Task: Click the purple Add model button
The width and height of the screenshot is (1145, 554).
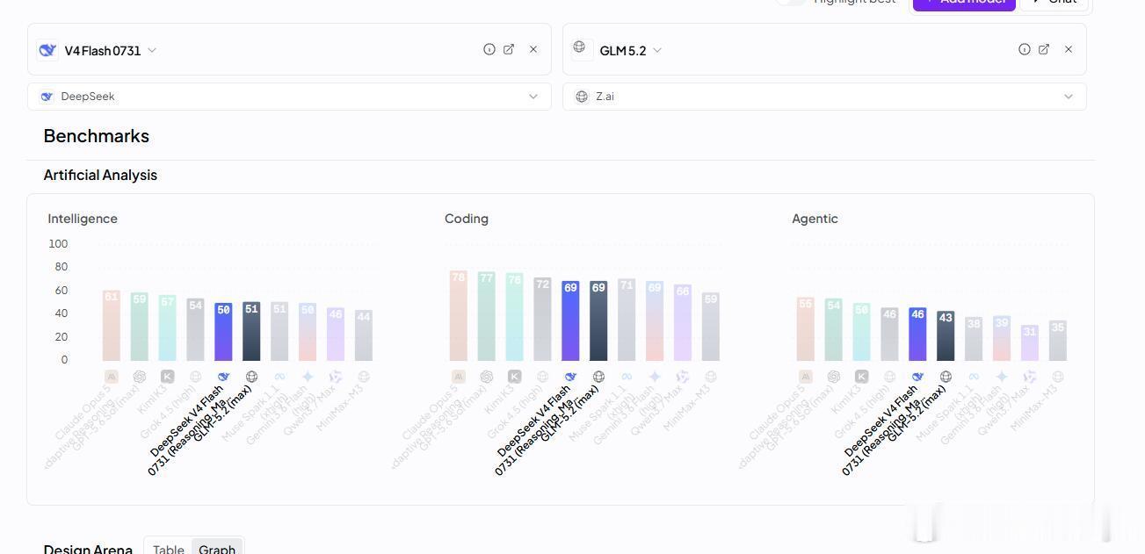Action: 964,3
